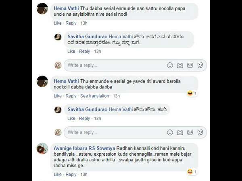Viewport: 242px width, 181px height.
Task: Open emoji picker in second reply box
Action: click(x=170, y=132)
